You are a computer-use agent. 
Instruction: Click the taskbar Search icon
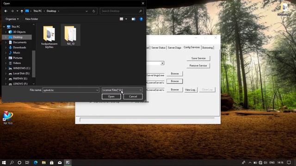coord(12,163)
